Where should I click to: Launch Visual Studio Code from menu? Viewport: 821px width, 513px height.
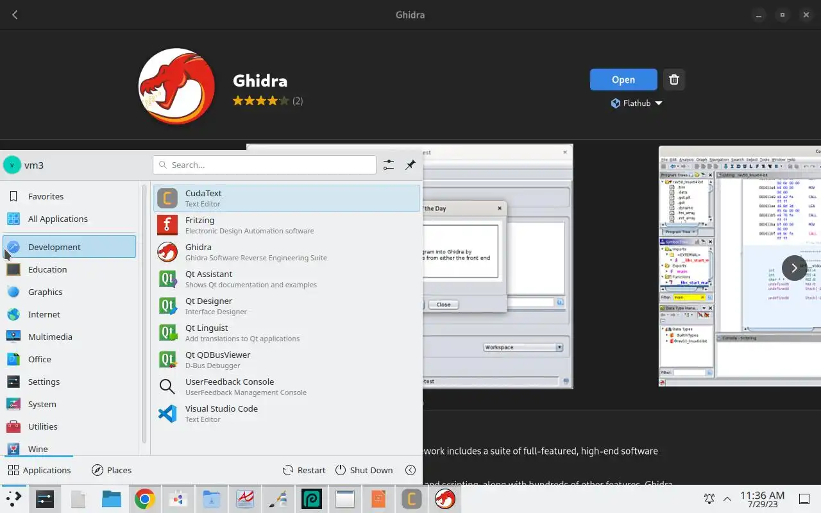287,414
